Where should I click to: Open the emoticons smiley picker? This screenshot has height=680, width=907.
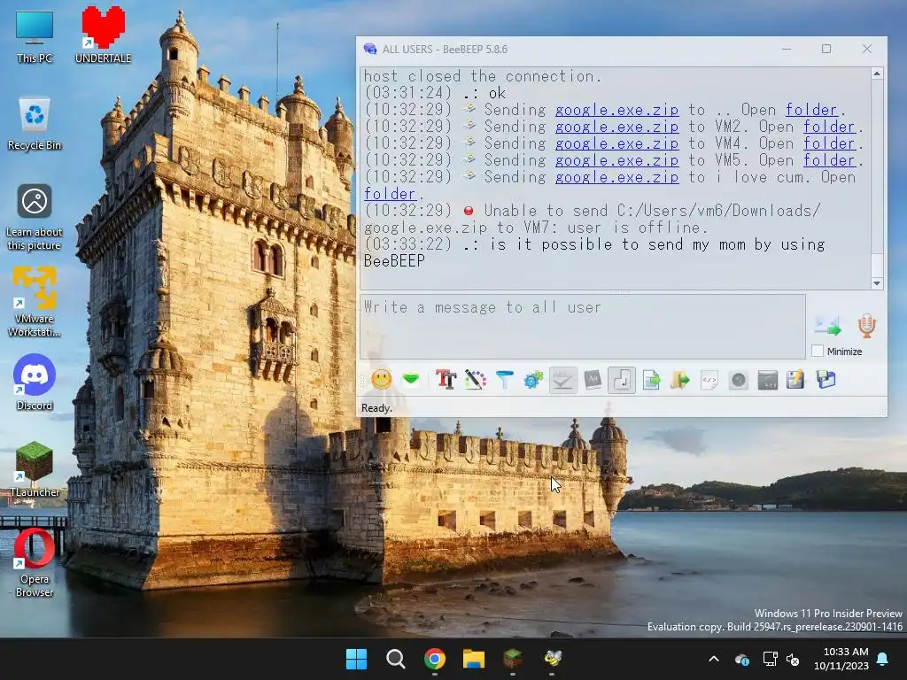tap(381, 380)
